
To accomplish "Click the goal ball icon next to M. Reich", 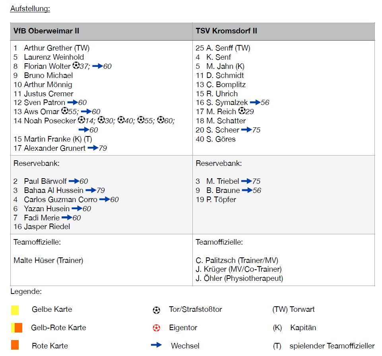I will (x=242, y=111).
